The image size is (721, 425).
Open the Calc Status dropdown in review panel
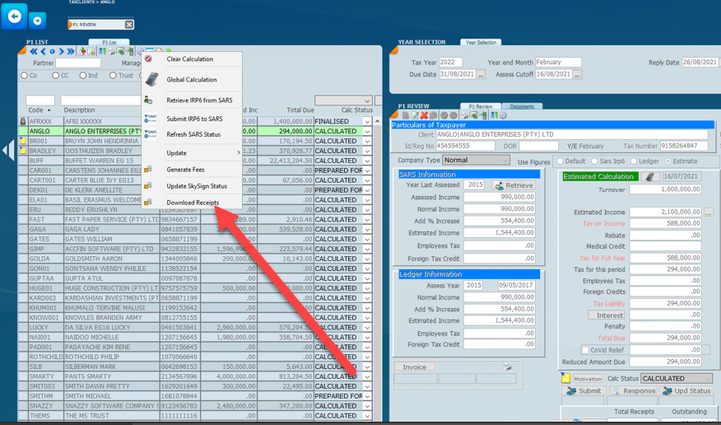(x=707, y=379)
